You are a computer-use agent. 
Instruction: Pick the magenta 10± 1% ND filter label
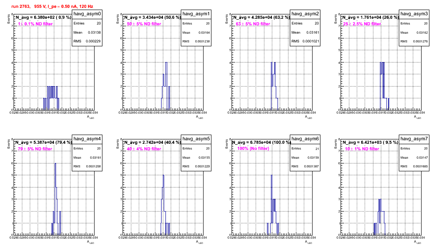point(362,149)
